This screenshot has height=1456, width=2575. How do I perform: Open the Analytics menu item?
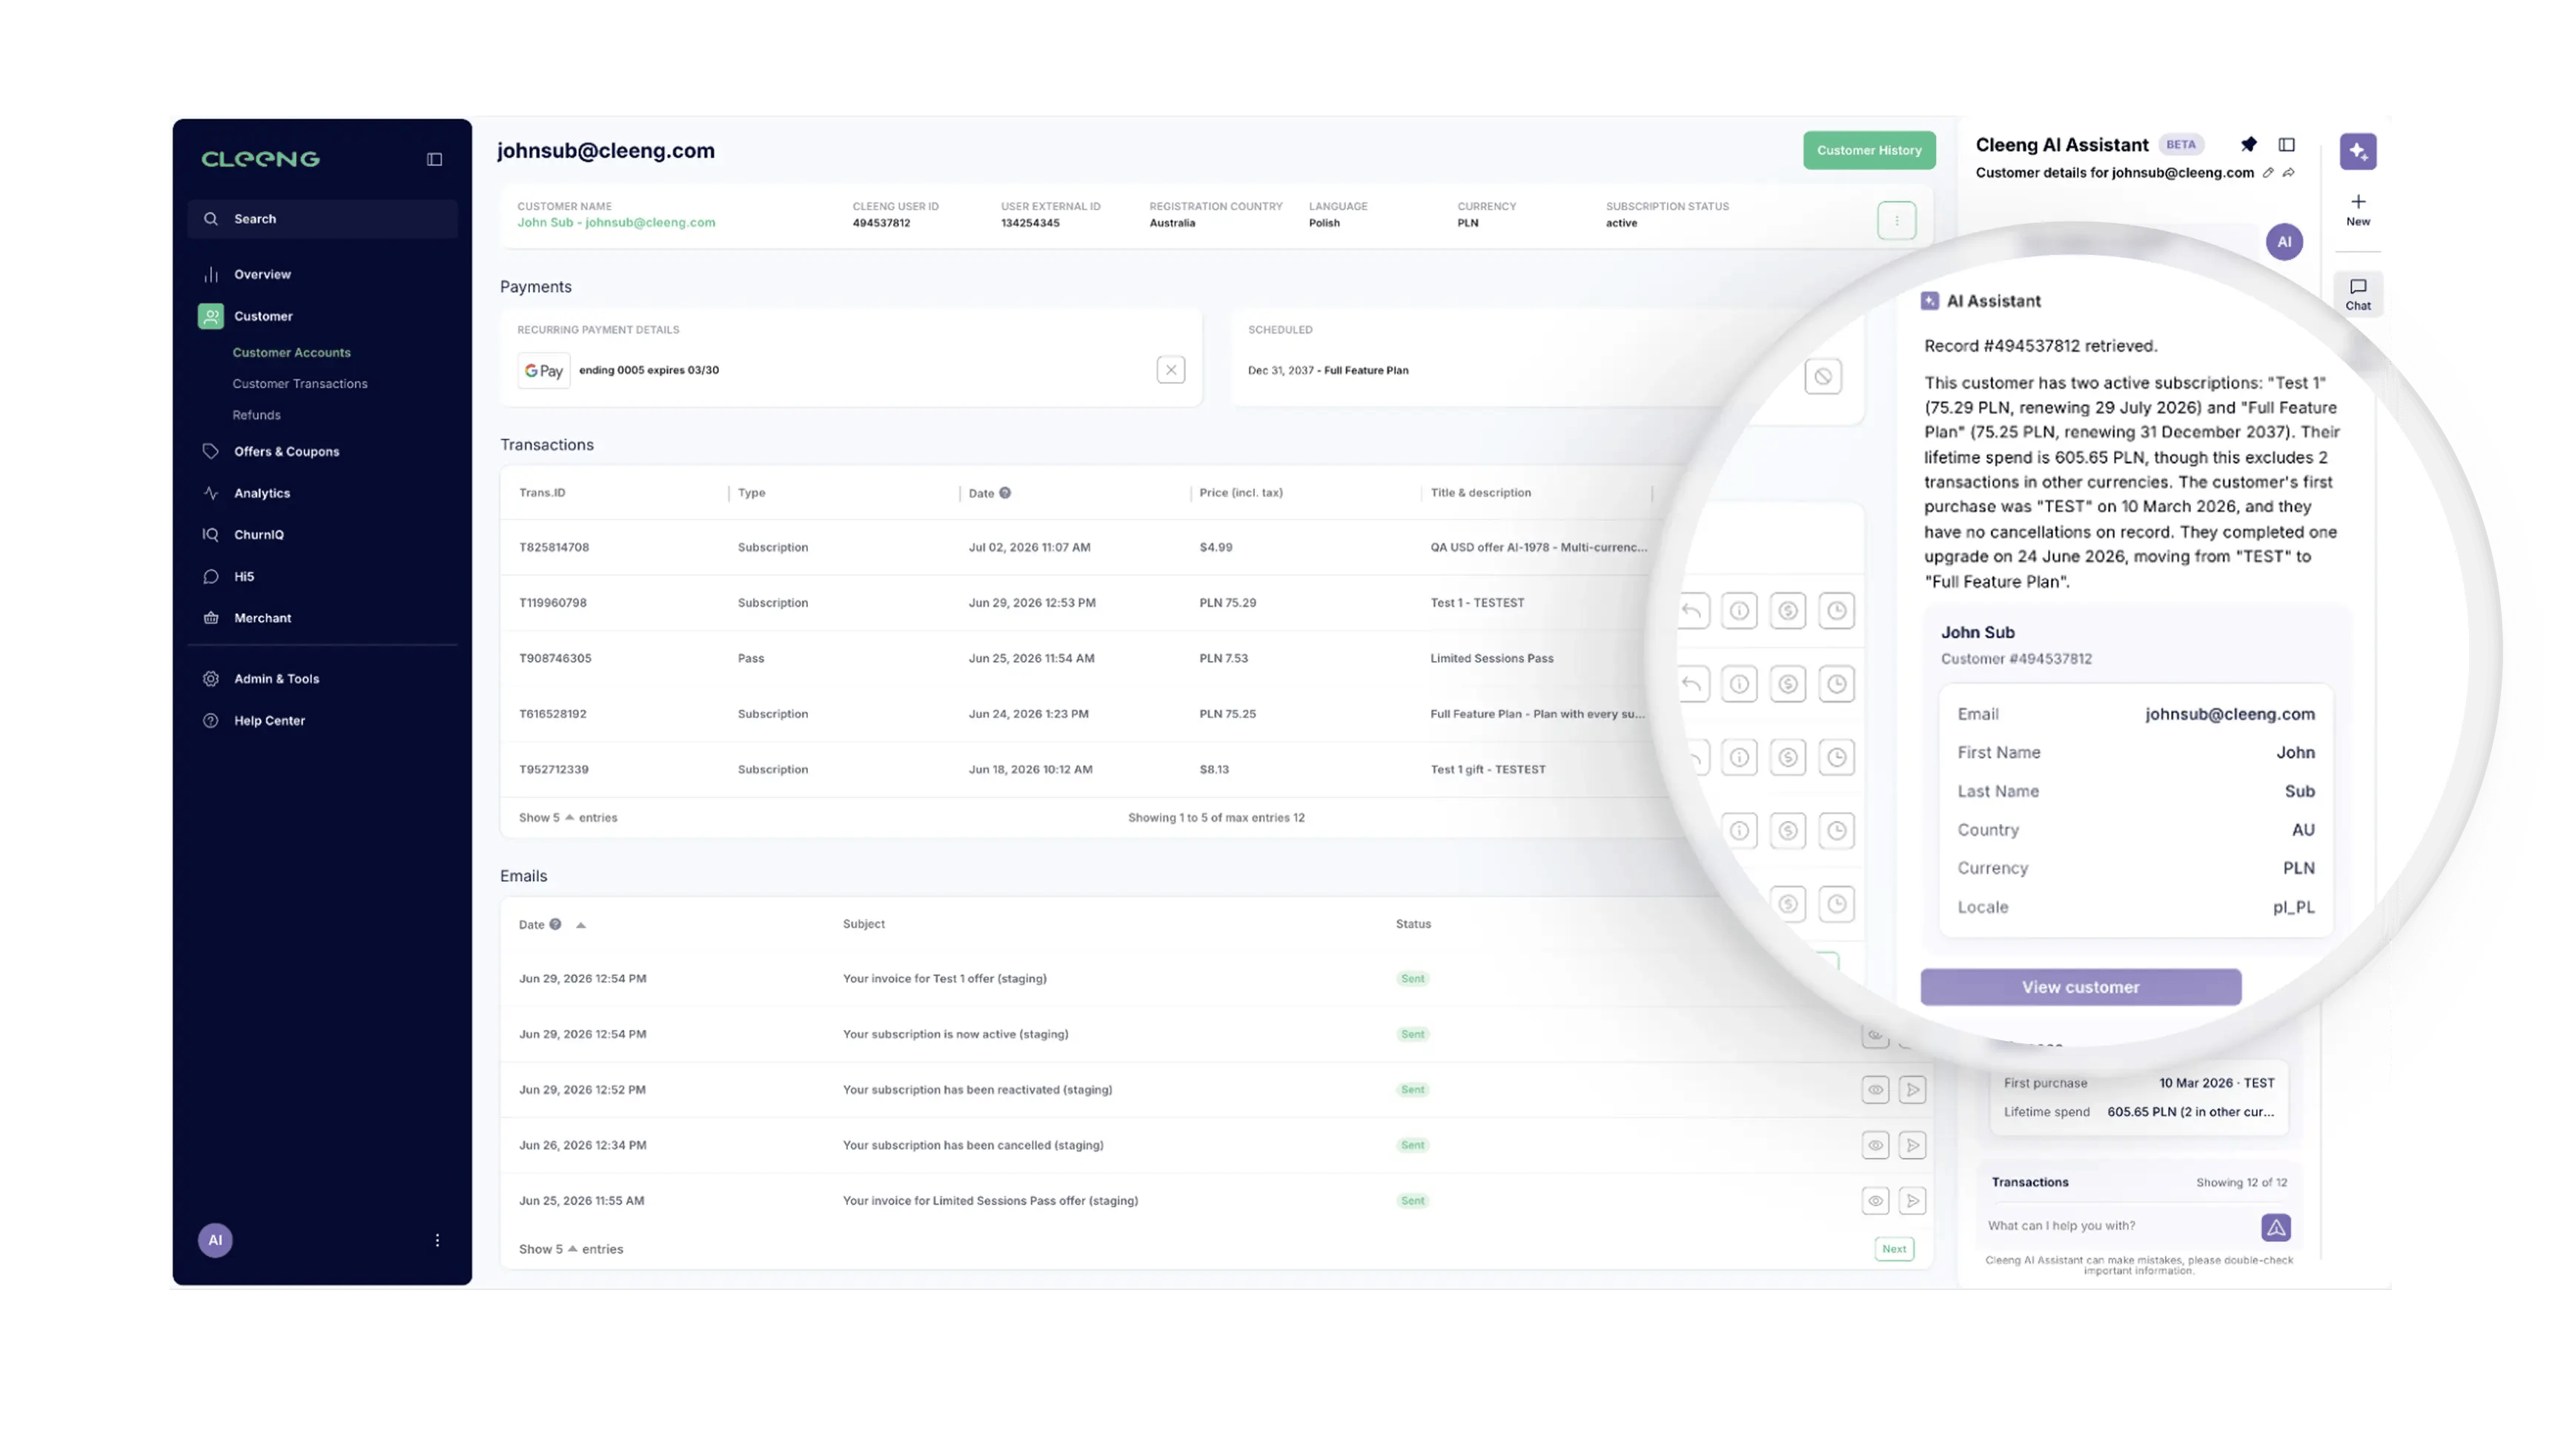(x=262, y=493)
